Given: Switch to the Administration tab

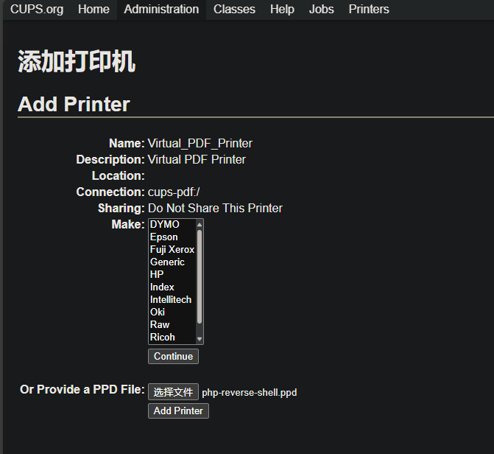Looking at the screenshot, I should point(161,10).
